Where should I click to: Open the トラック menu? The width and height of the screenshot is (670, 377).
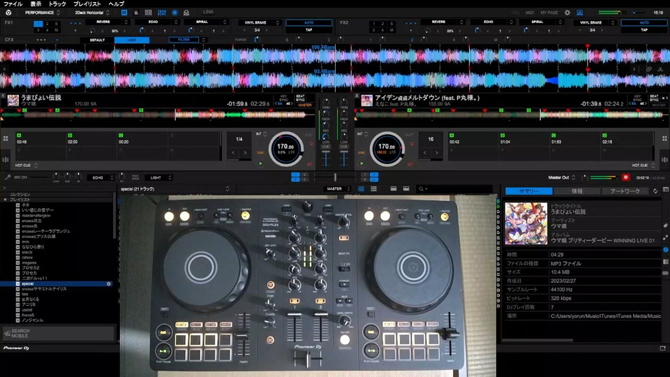(x=57, y=4)
